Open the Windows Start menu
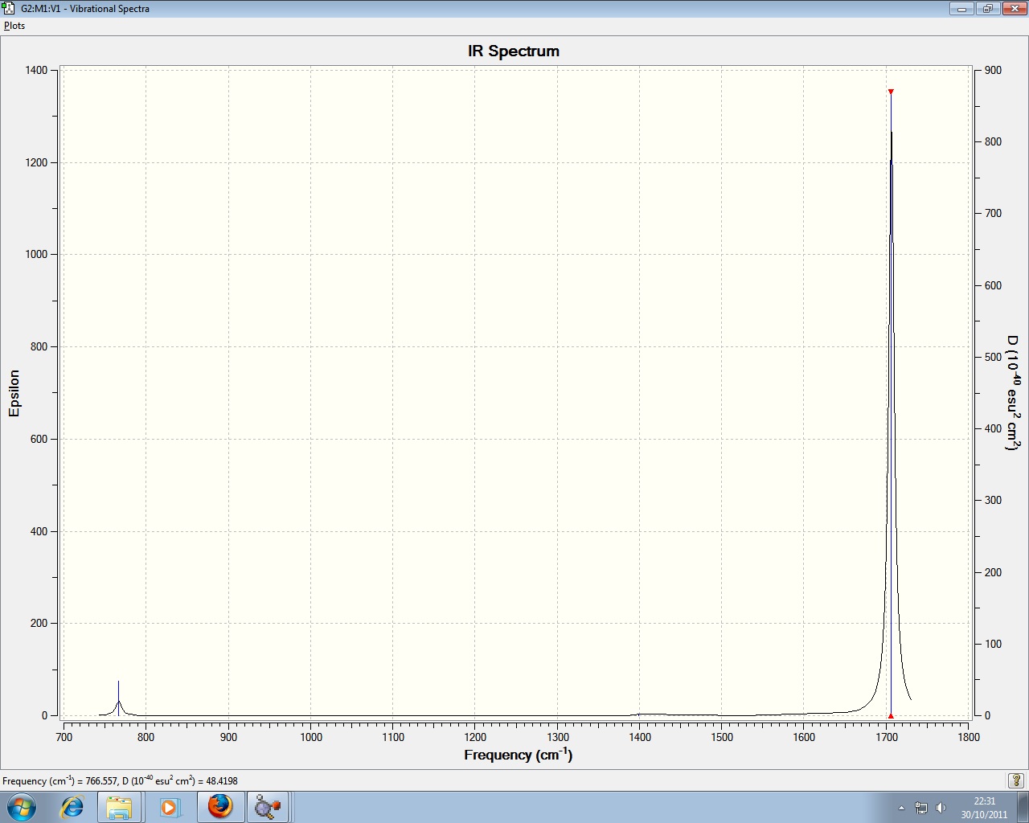Viewport: 1029px width, 823px height. click(20, 806)
